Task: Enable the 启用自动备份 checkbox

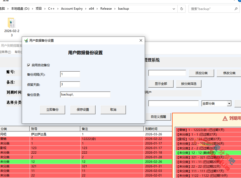Action: click(29, 65)
